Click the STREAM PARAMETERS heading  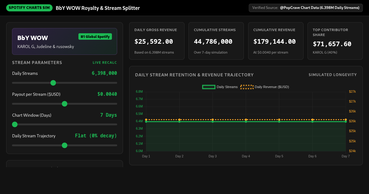click(37, 63)
